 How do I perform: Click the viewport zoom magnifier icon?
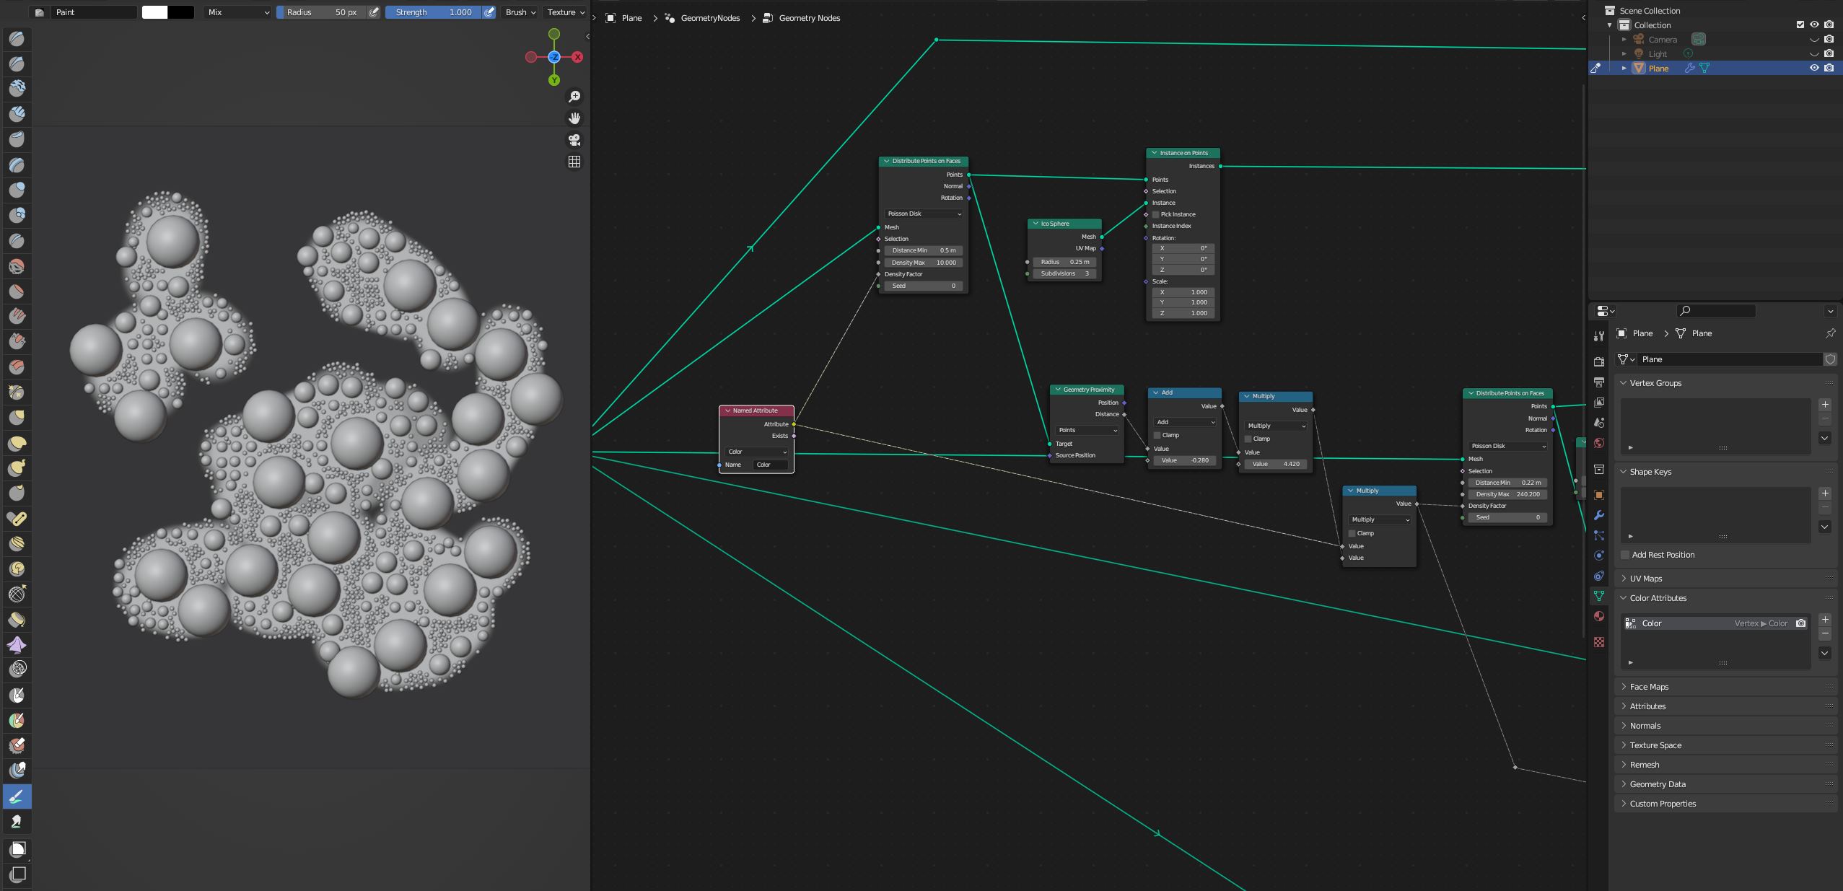tap(574, 97)
